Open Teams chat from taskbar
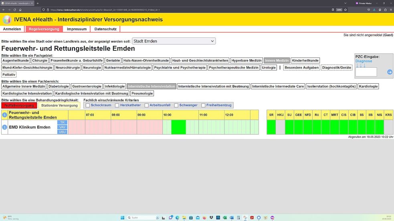Viewport: 394px width, 221px height. point(171,218)
